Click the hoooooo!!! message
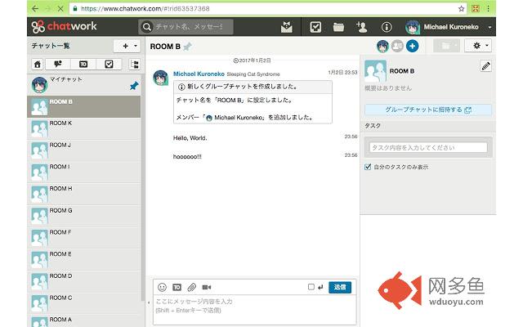This screenshot has width=523, height=327. pos(187,156)
